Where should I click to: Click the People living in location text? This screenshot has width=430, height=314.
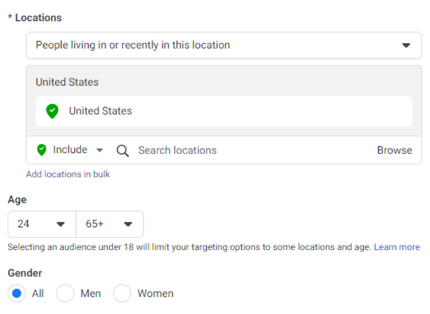[133, 45]
